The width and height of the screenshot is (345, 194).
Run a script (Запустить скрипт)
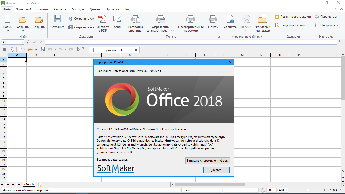coord(290,25)
